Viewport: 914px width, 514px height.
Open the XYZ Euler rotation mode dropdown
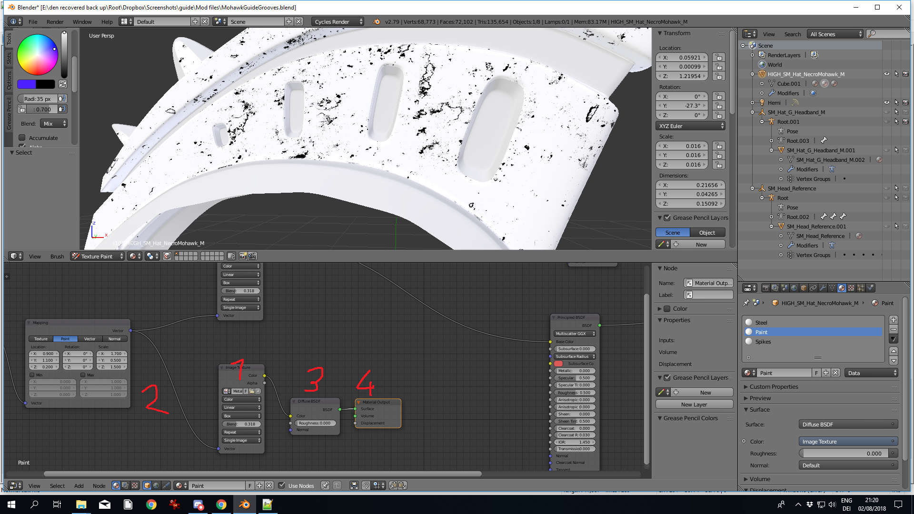pos(690,126)
